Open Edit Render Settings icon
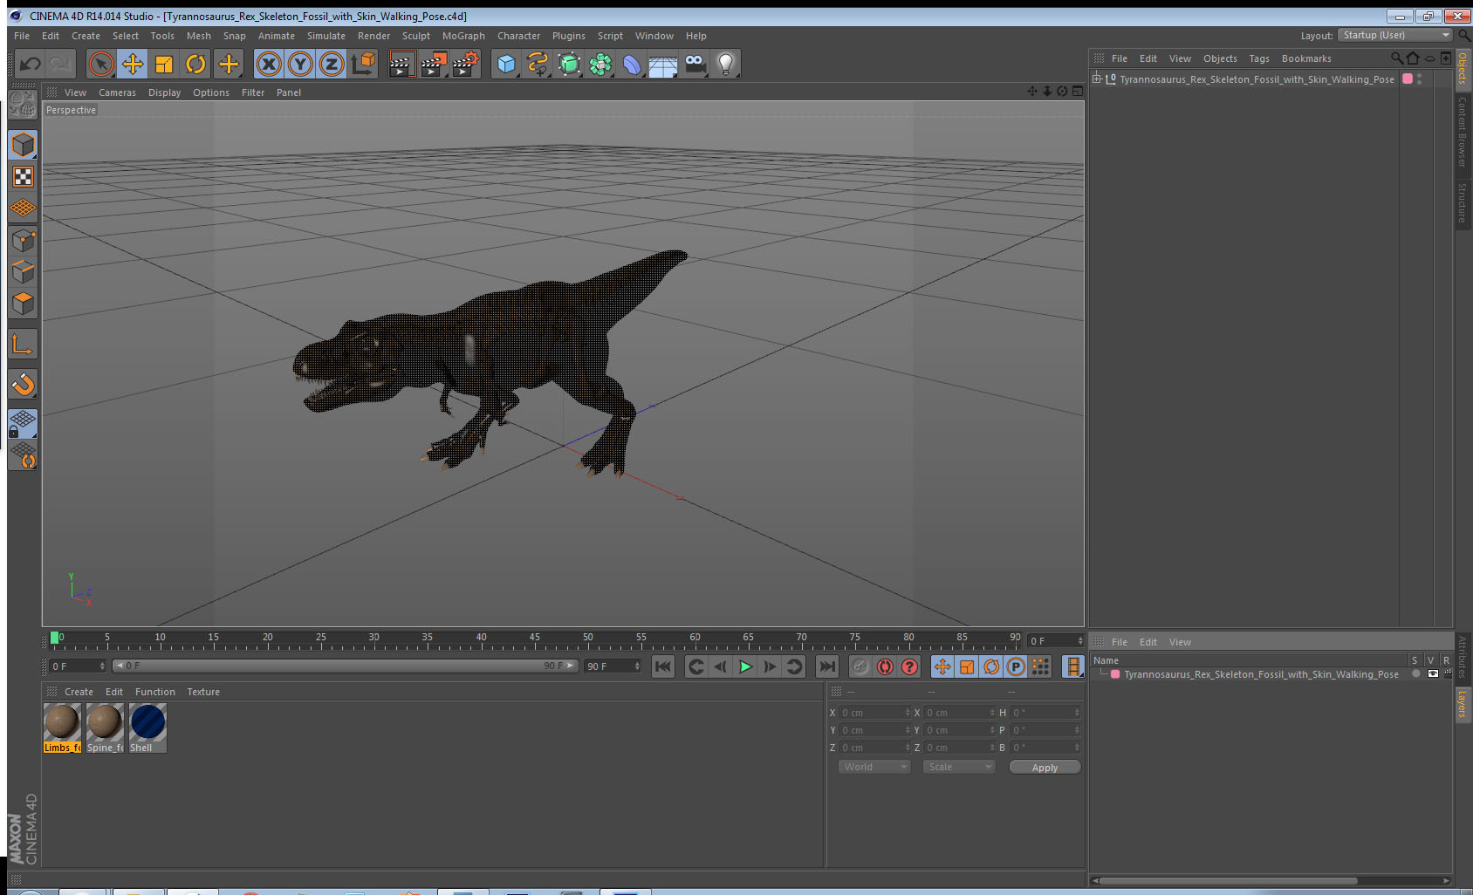This screenshot has height=895, width=1473. tap(466, 64)
